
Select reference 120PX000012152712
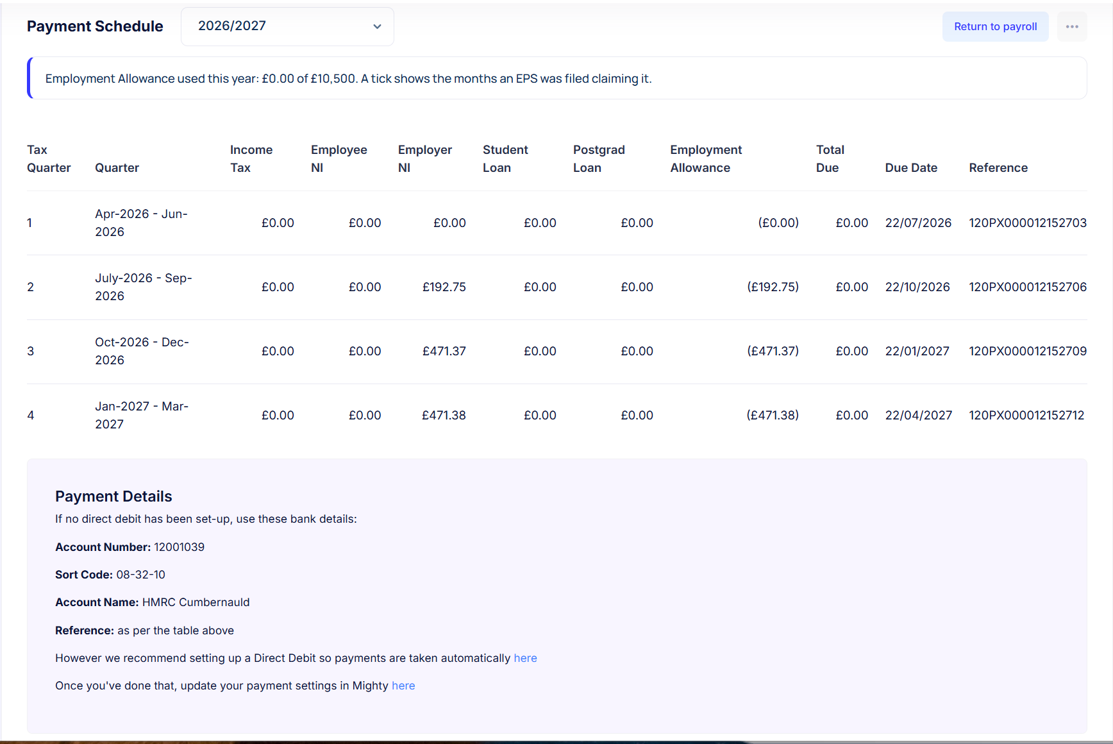click(1026, 415)
